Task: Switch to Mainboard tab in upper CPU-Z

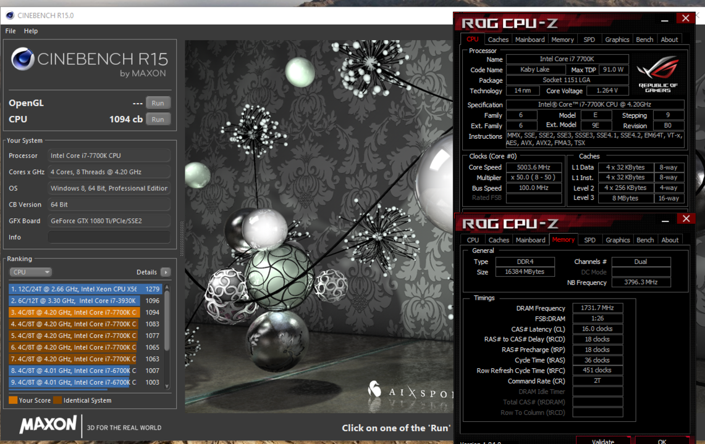Action: tap(530, 39)
